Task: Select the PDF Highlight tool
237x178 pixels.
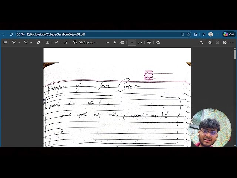Action: pos(14,43)
